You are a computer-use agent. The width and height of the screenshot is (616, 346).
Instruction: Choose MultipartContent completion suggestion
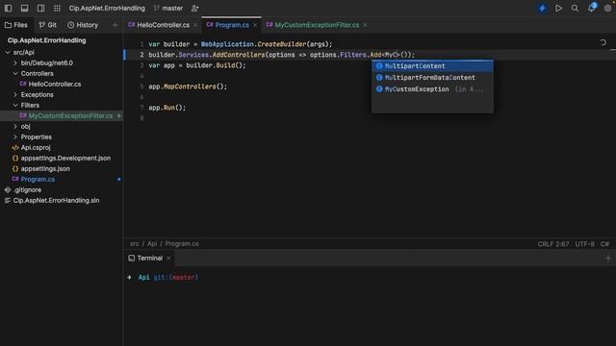point(432,66)
